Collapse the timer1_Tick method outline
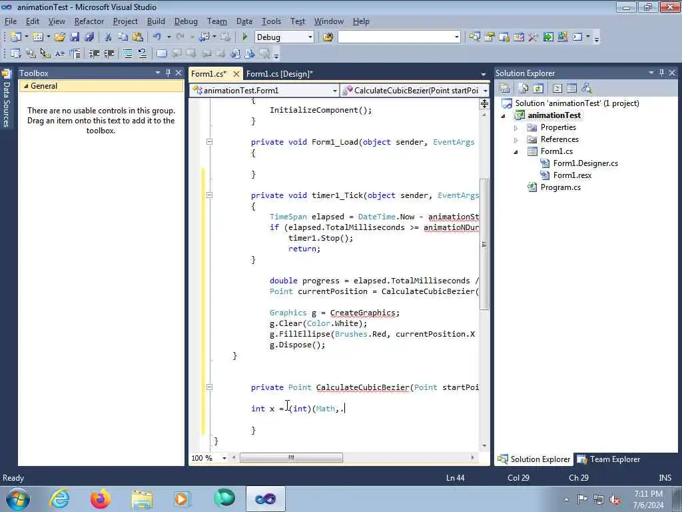This screenshot has height=512, width=682. 209,195
